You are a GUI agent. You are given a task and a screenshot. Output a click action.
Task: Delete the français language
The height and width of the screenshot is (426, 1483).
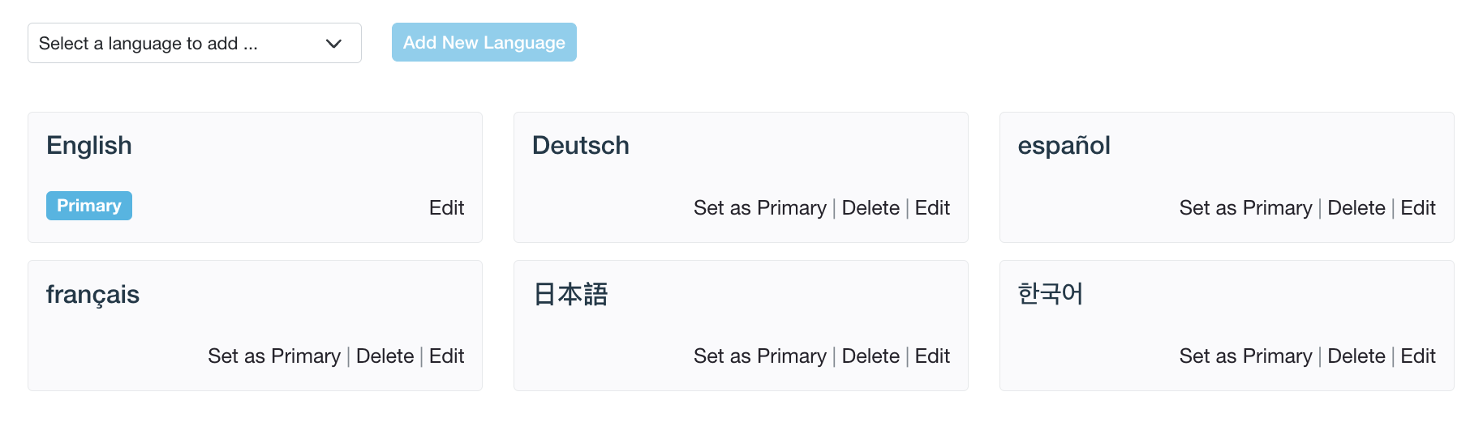tap(385, 356)
